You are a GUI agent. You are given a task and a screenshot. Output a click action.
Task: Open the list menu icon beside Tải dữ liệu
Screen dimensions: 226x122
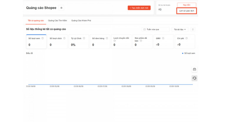click(x=193, y=29)
